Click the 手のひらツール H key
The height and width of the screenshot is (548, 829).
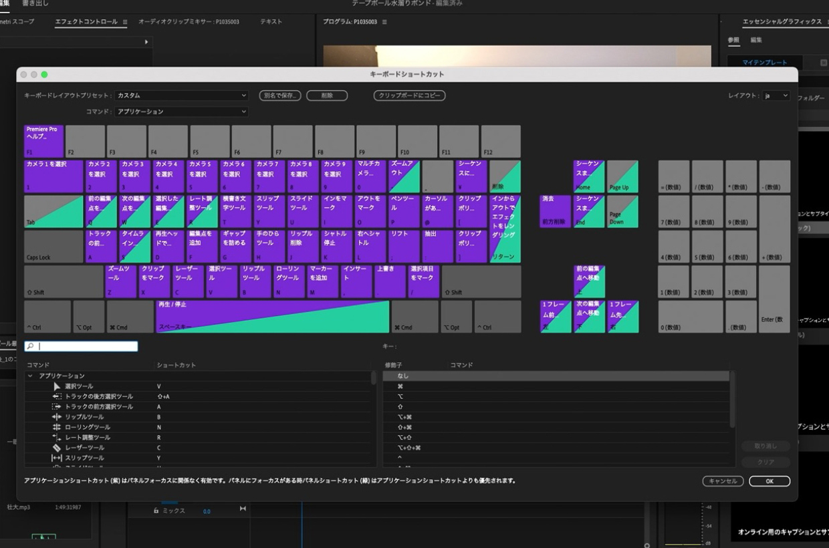click(269, 247)
